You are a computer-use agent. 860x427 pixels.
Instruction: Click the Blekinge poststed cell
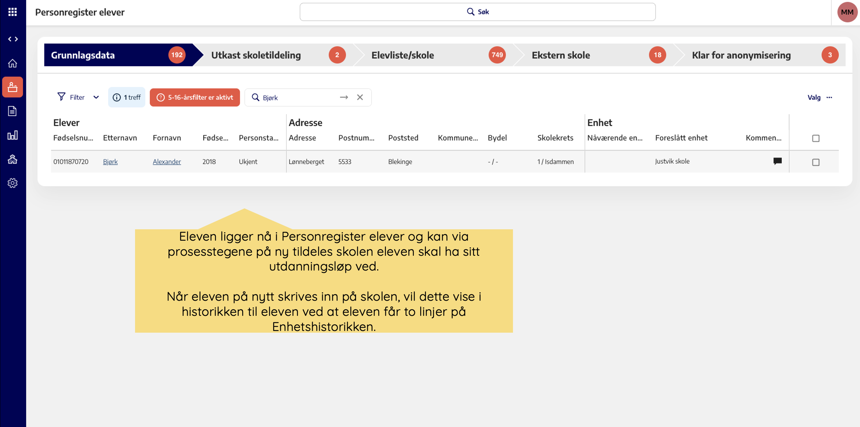(x=400, y=161)
